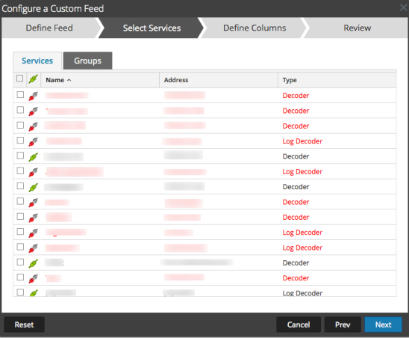The height and width of the screenshot is (338, 409).
Task: Close the Configure a Custom Feed dialog
Action: [403, 7]
